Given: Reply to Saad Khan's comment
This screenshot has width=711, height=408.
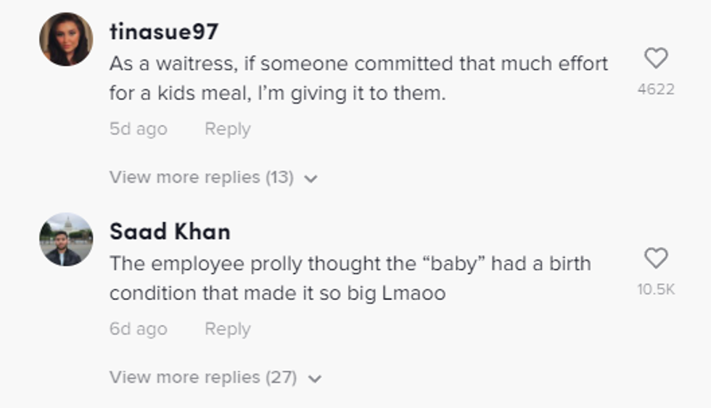Looking at the screenshot, I should click(x=227, y=329).
